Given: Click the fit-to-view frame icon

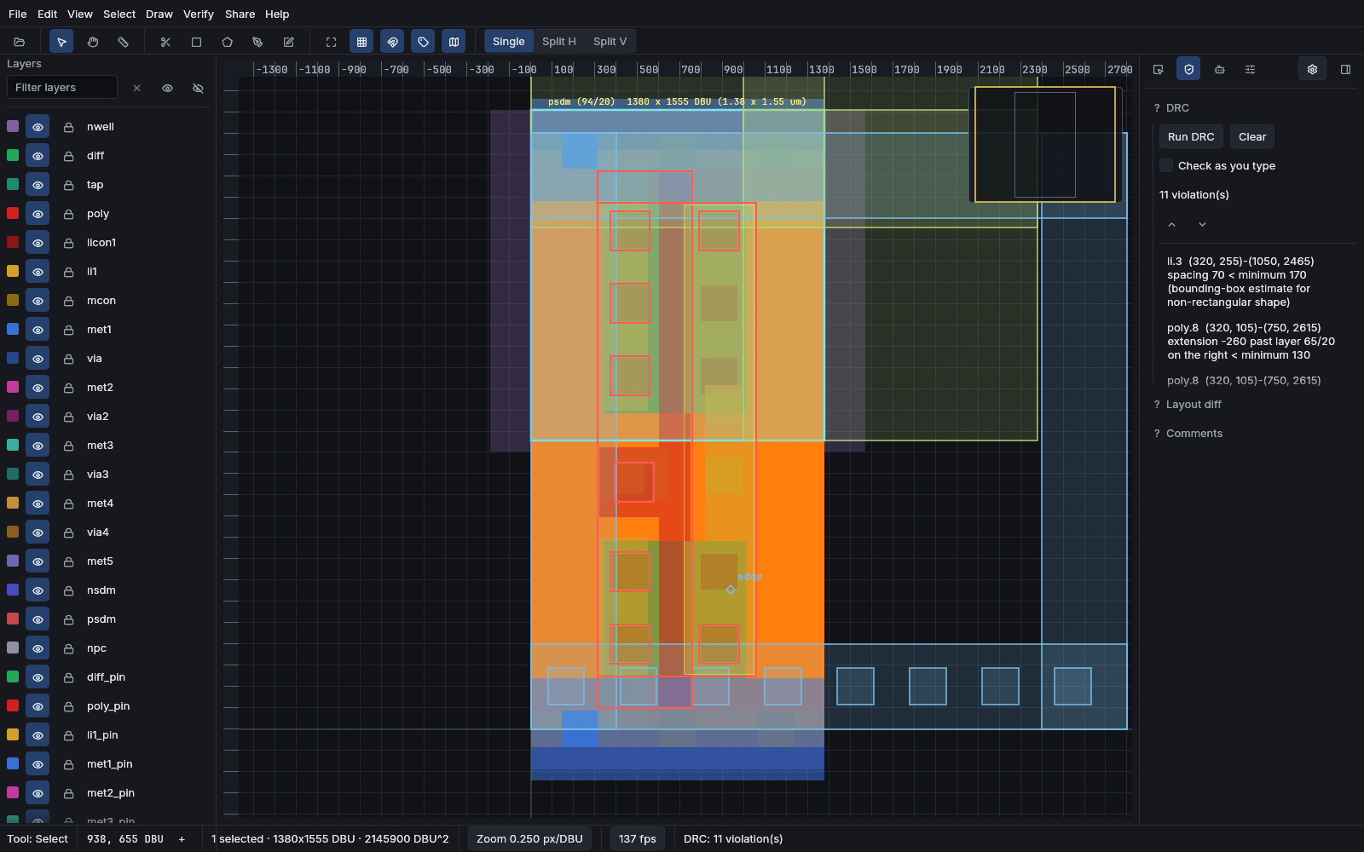Looking at the screenshot, I should pos(331,42).
